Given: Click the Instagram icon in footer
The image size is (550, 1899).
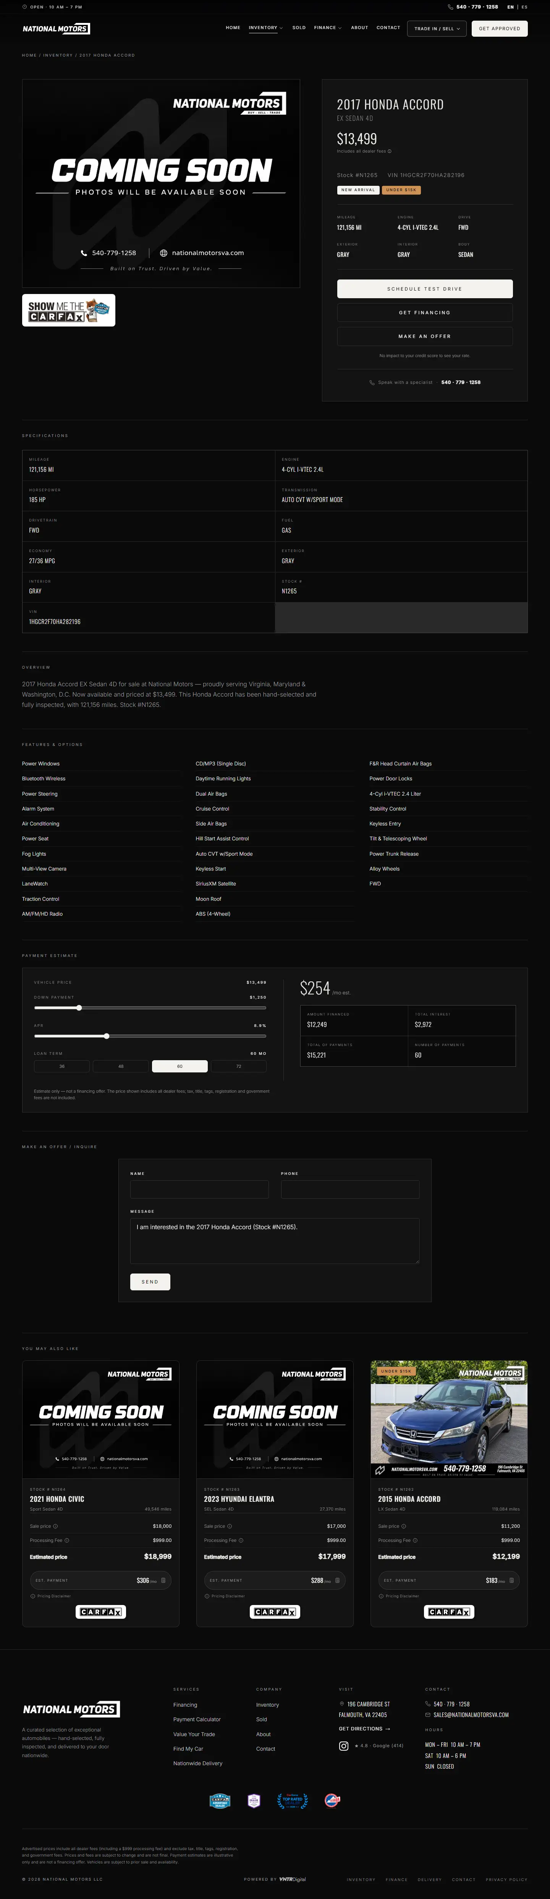Looking at the screenshot, I should [x=344, y=1746].
